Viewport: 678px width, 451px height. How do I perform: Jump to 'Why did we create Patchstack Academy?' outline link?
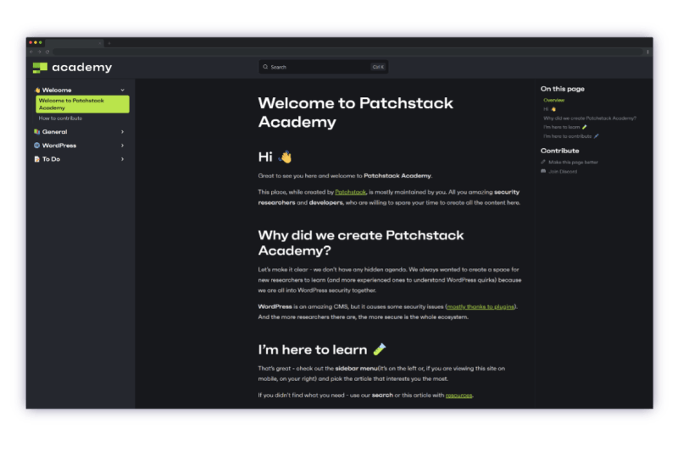click(x=590, y=118)
